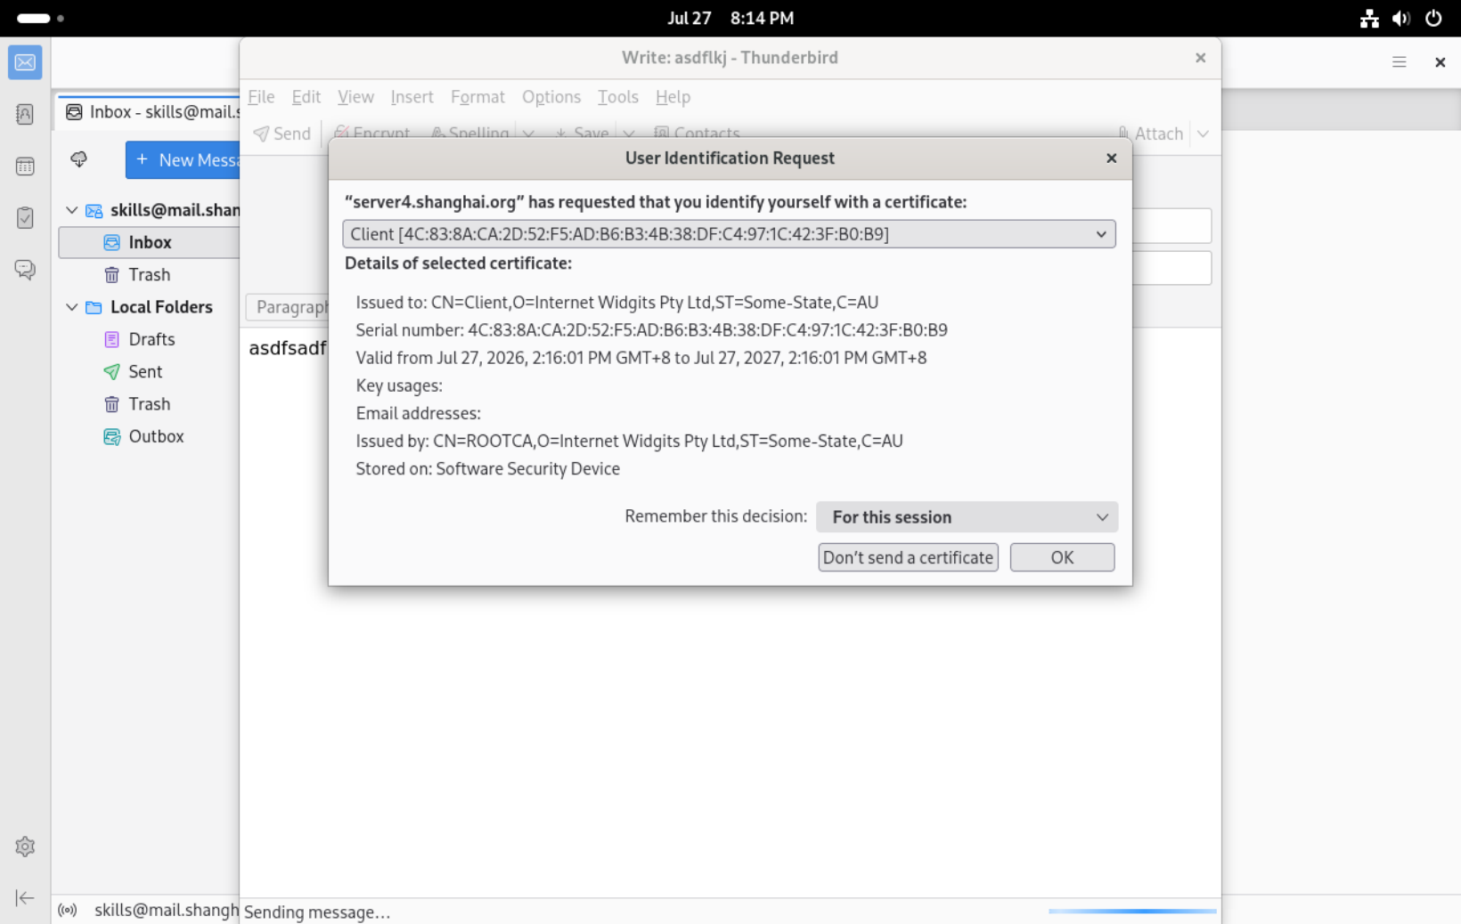Click the Get Messages cloud icon

(79, 159)
